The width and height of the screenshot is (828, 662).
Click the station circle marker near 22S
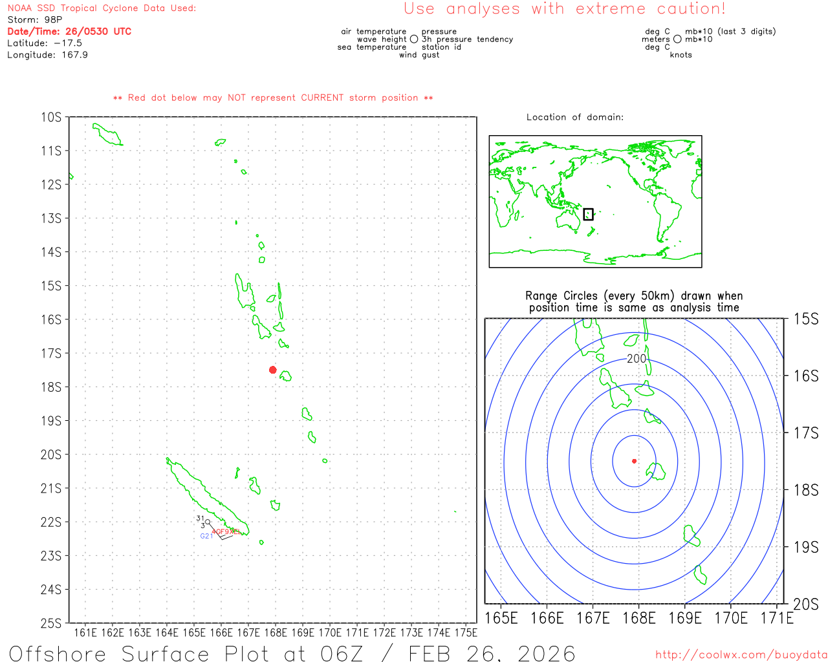click(208, 522)
